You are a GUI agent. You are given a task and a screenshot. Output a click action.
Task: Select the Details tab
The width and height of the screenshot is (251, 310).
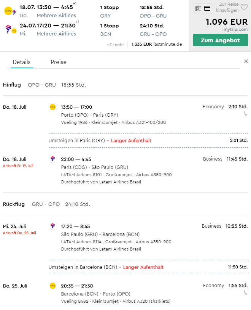tap(22, 62)
